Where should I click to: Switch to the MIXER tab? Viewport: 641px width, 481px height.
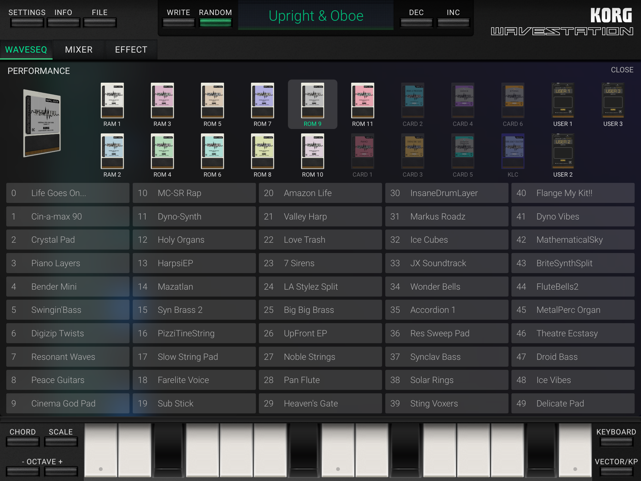[x=79, y=49]
